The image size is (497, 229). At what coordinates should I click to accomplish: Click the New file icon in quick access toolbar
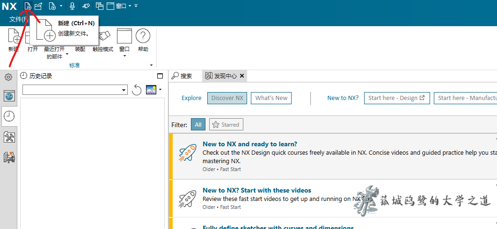[x=28, y=6]
